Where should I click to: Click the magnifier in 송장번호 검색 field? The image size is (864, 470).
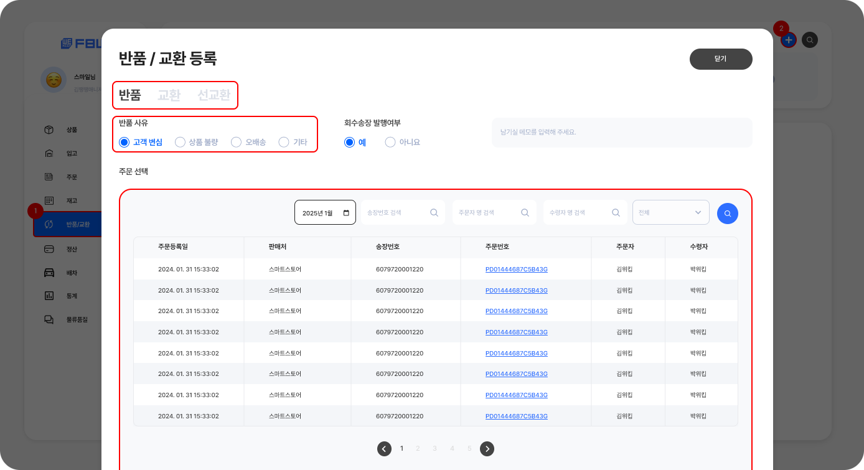coord(434,212)
